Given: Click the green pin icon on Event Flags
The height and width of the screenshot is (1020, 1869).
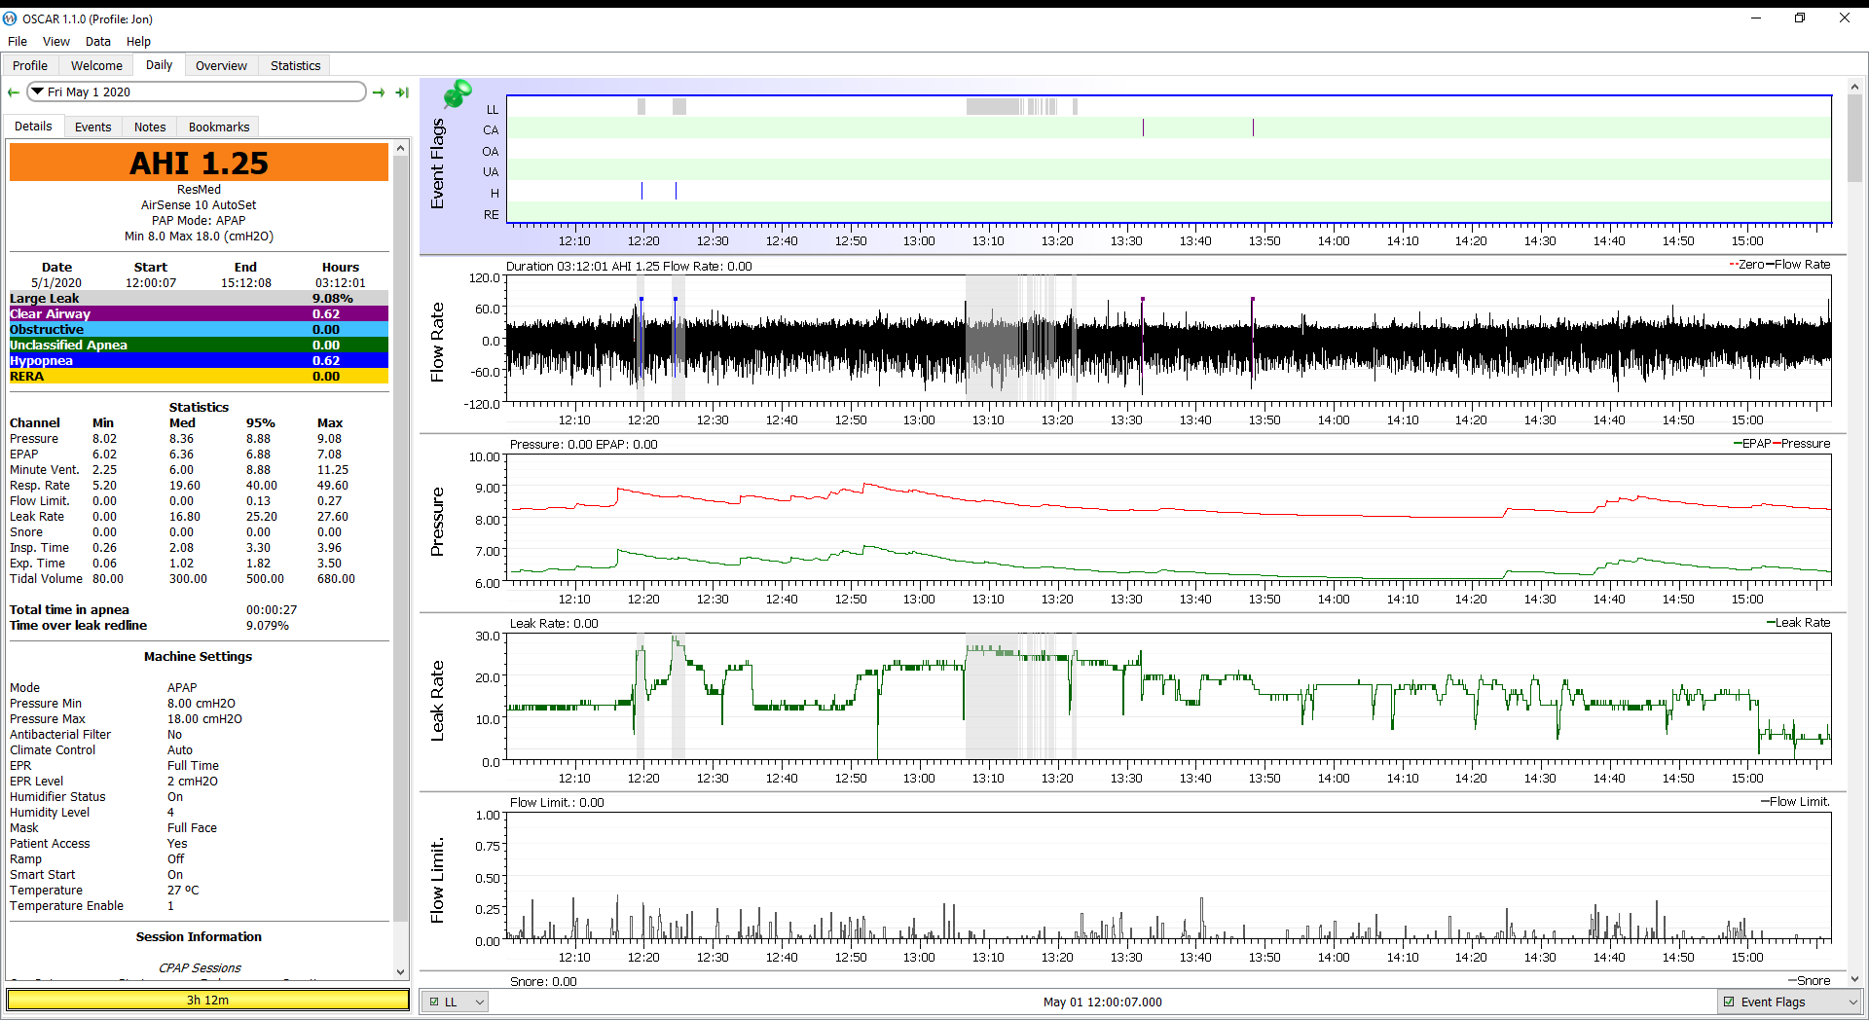Looking at the screenshot, I should click(458, 93).
